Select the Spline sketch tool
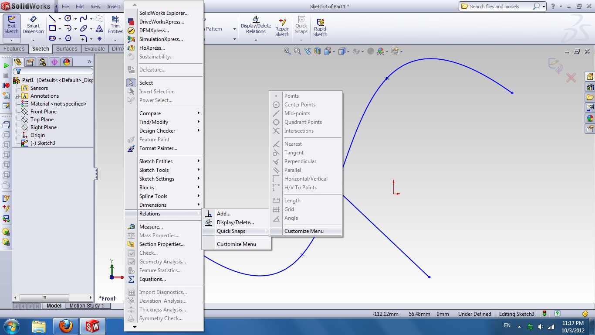Viewport: 595px width, 335px height. click(83, 18)
